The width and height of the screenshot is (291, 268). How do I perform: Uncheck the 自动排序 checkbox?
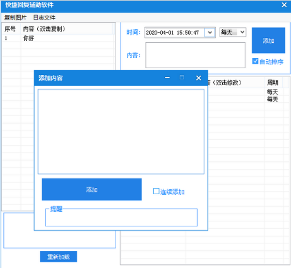coord(255,61)
